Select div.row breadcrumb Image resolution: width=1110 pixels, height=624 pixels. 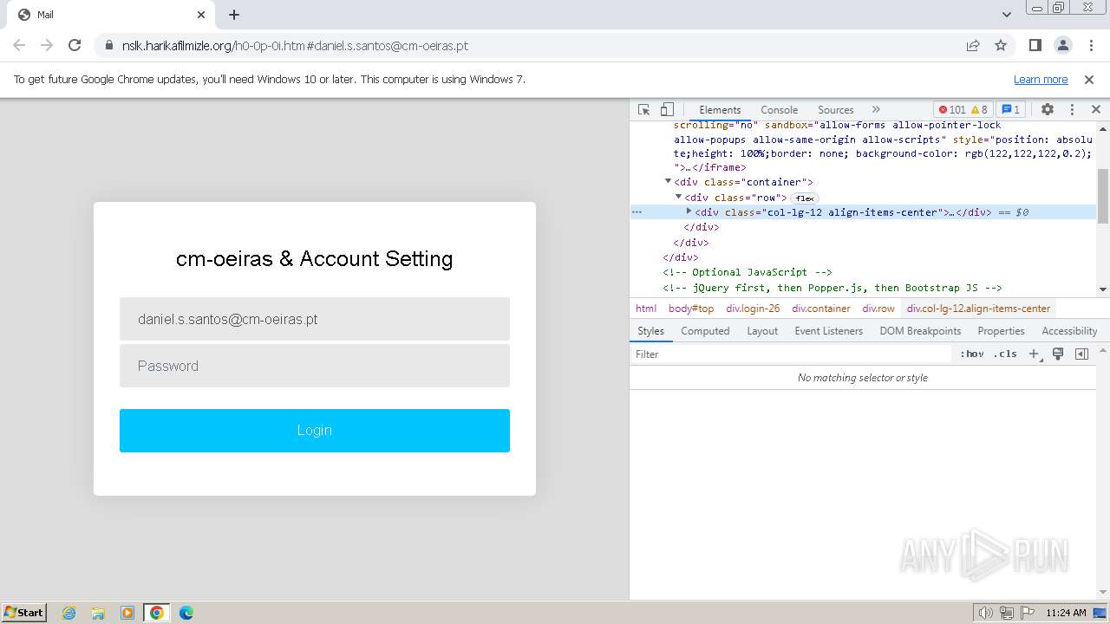[x=878, y=309]
